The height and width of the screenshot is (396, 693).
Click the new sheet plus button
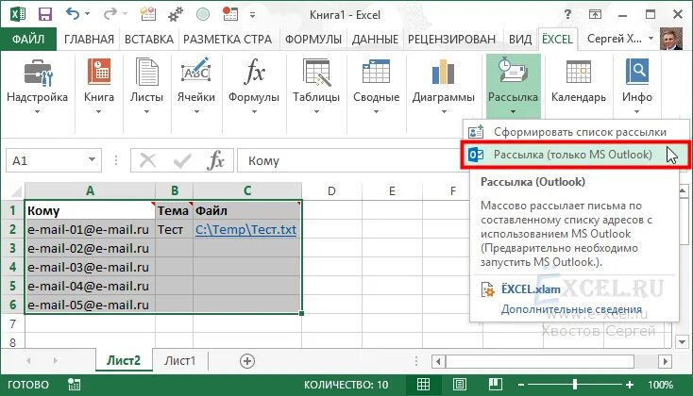point(247,361)
